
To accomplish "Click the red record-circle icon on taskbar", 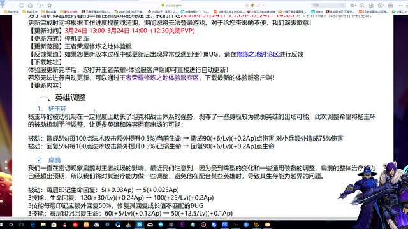I will tap(203, 225).
